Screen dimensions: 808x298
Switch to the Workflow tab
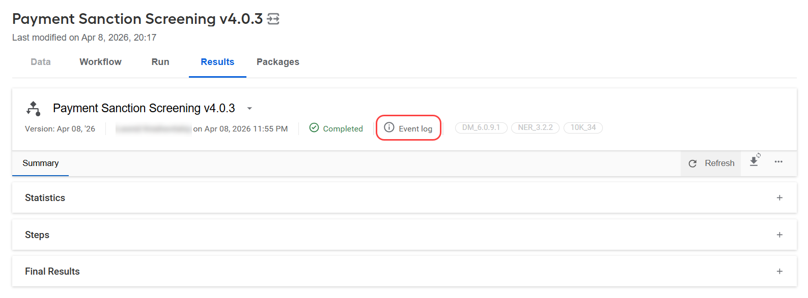pos(100,62)
